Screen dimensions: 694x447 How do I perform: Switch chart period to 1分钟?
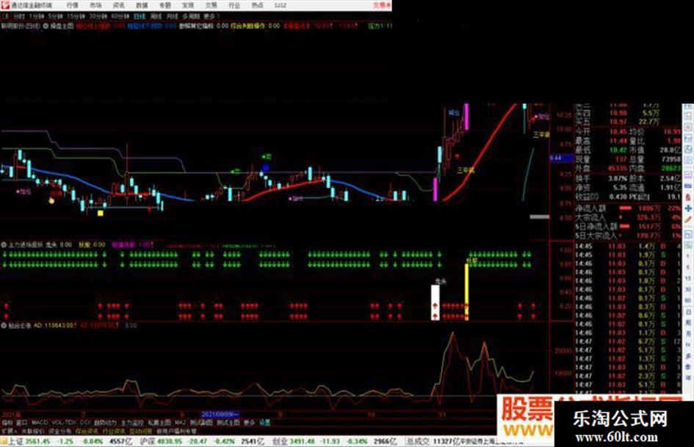click(x=36, y=16)
